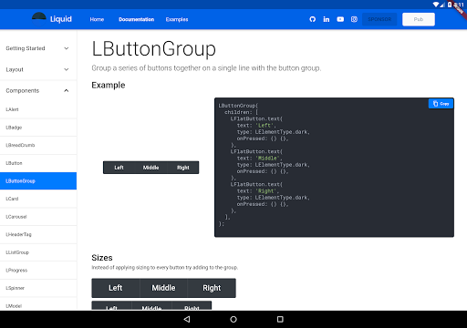
Task: Click the large Left button under Sizes
Action: pyautogui.click(x=116, y=288)
